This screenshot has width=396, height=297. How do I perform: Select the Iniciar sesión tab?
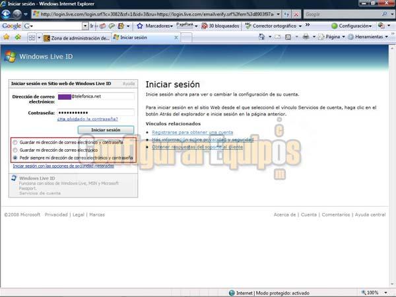[x=143, y=38]
